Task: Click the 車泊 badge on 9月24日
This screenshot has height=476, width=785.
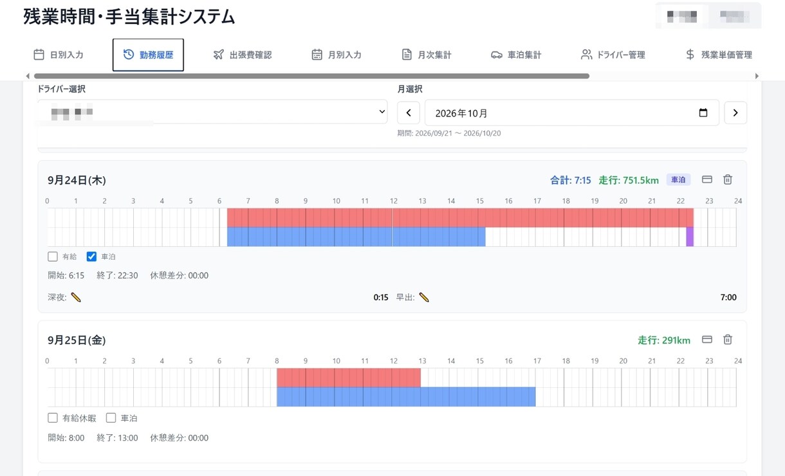Action: click(x=678, y=179)
